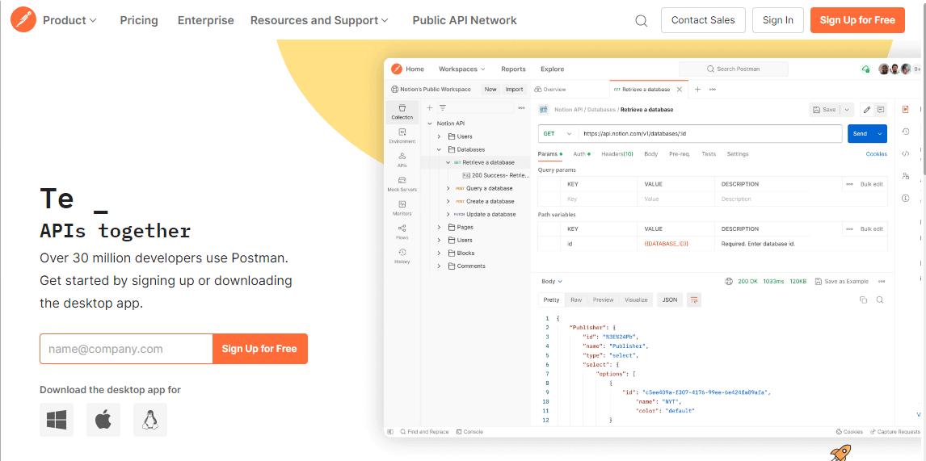Click the request URL field
The image size is (926, 461).
(710, 133)
